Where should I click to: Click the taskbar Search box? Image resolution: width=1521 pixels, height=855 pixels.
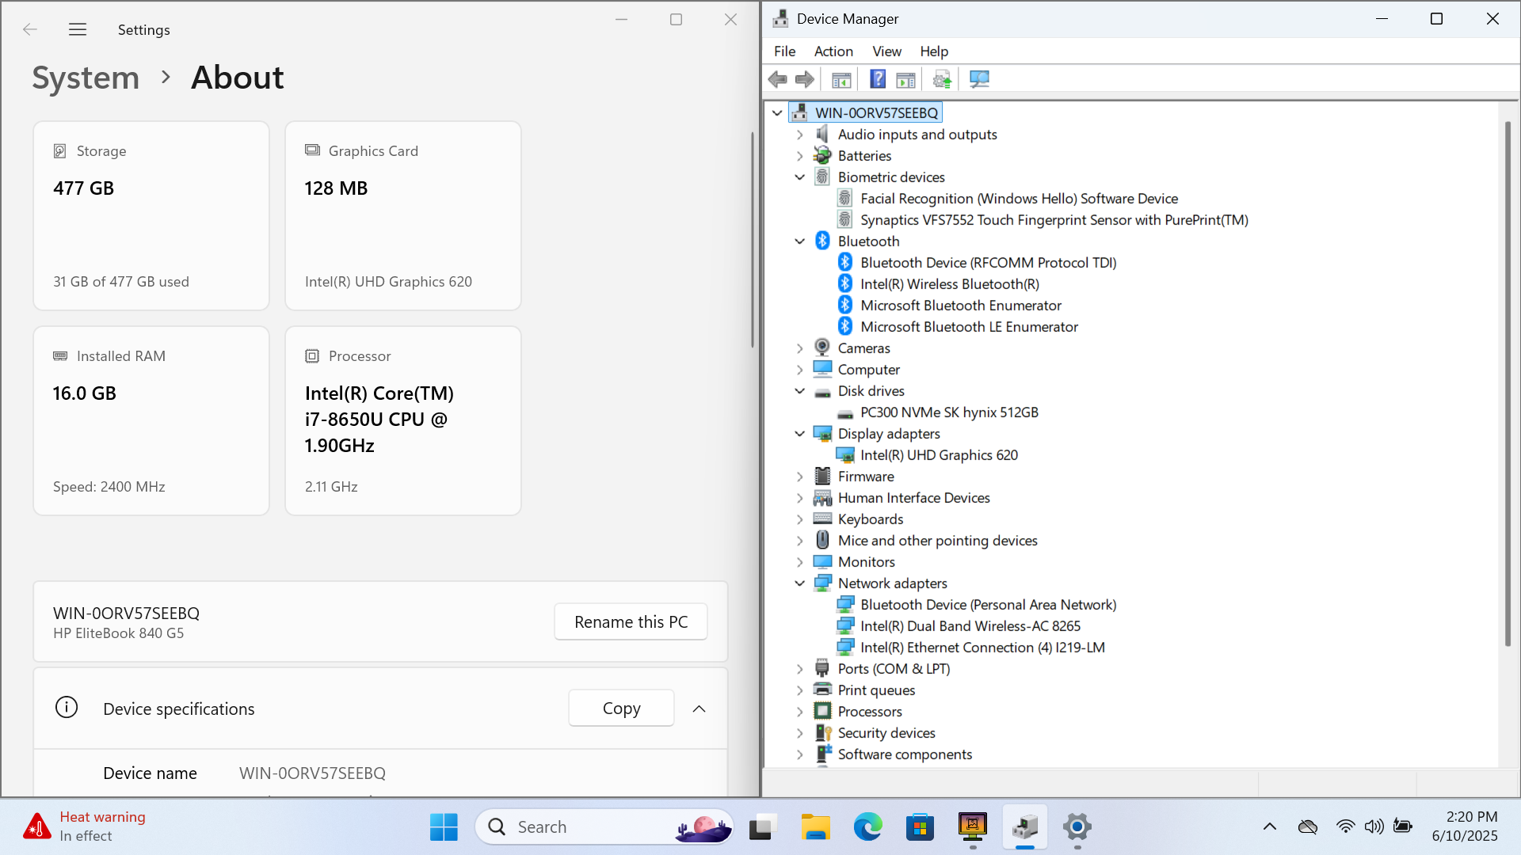pyautogui.click(x=604, y=827)
